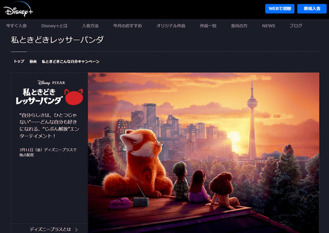Click the ディズニープラスとは link
The height and width of the screenshot is (233, 329).
click(x=51, y=229)
